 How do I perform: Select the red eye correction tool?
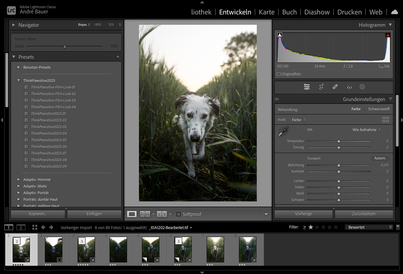tap(349, 87)
